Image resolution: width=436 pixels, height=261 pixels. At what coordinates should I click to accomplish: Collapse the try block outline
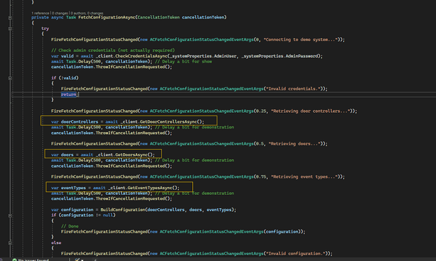click(x=10, y=28)
